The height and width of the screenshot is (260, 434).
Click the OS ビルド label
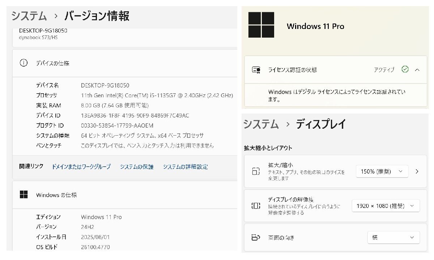[x=47, y=247]
